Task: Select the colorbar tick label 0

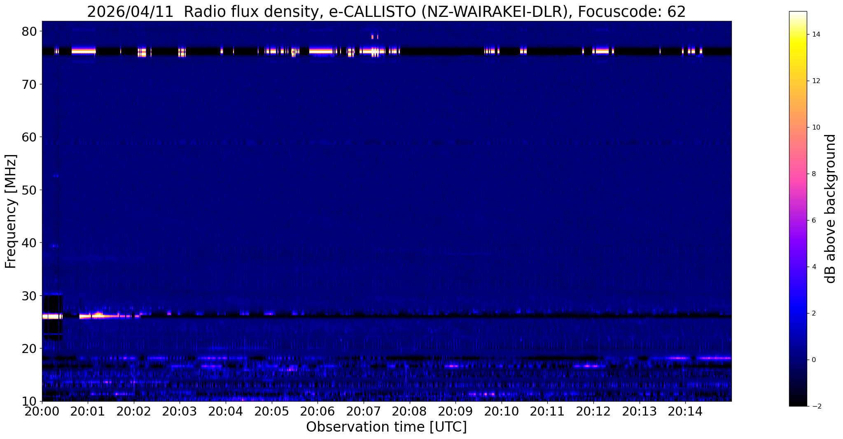Action: (813, 360)
